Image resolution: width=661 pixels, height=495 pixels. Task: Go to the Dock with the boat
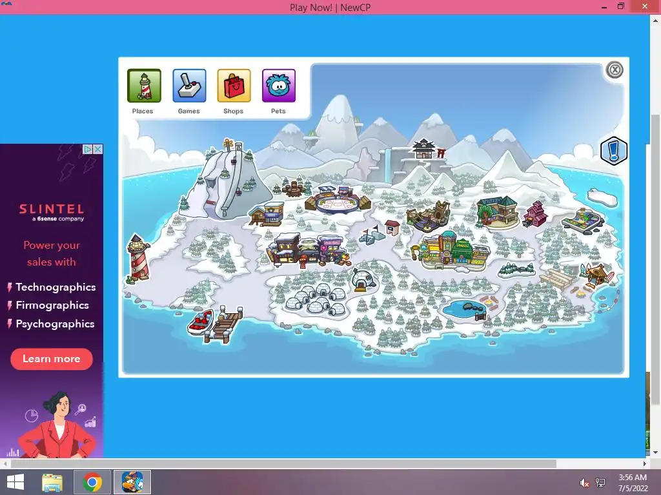[x=215, y=324]
